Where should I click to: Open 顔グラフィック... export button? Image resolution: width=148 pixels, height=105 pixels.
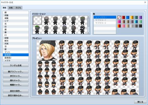16,72
